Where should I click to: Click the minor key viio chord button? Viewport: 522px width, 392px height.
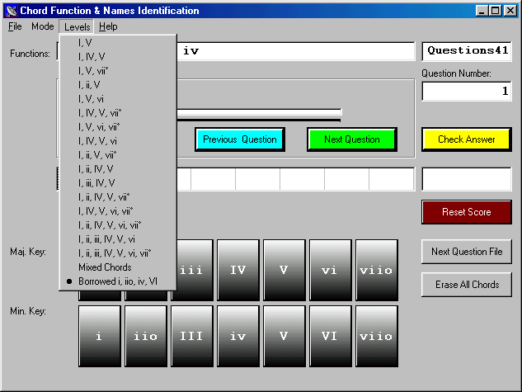click(x=377, y=336)
